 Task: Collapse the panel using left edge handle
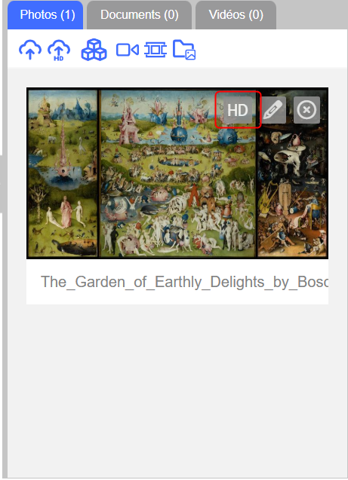[1, 184]
